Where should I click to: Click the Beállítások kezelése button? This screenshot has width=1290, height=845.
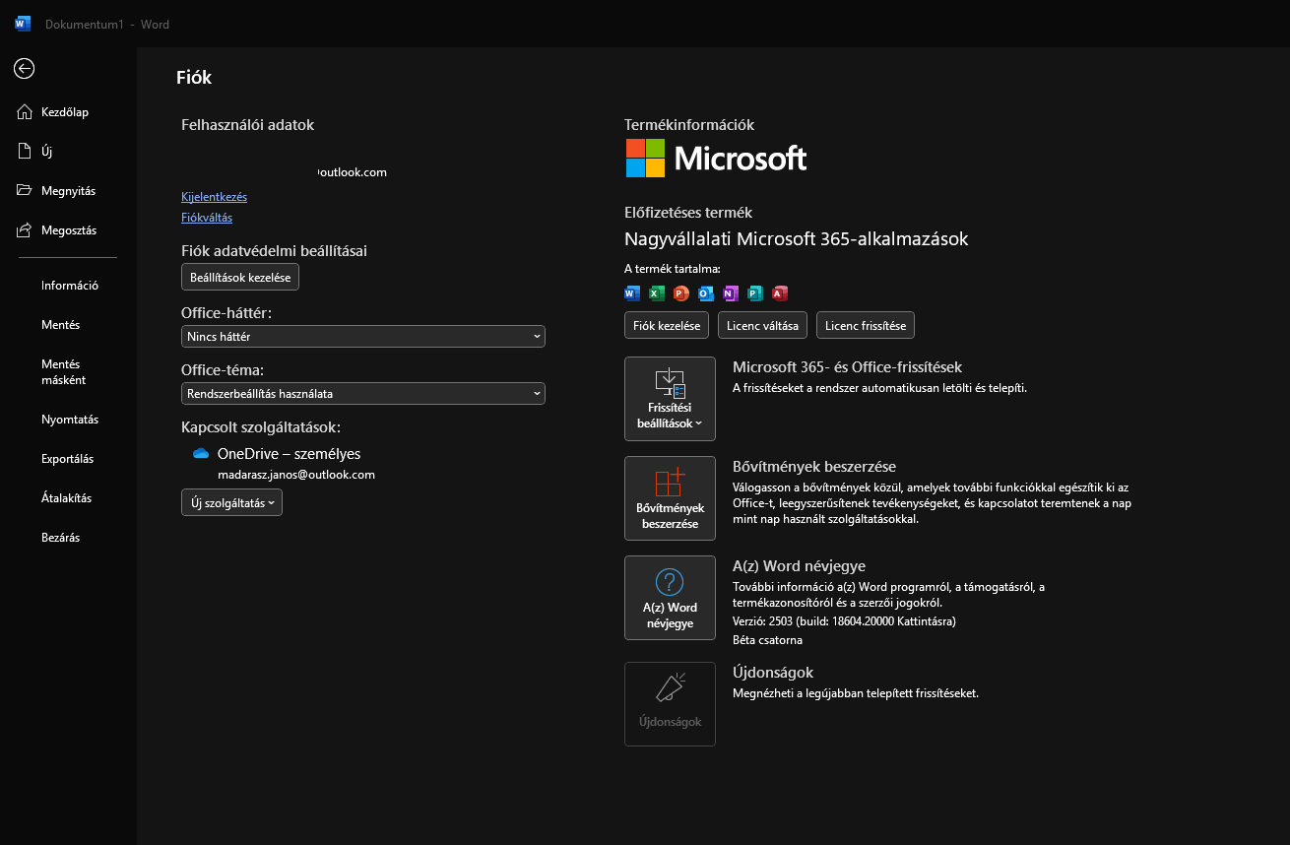[240, 278]
